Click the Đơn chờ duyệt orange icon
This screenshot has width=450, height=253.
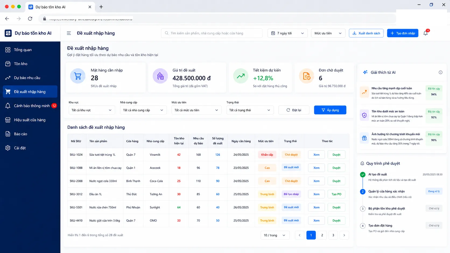(x=306, y=76)
